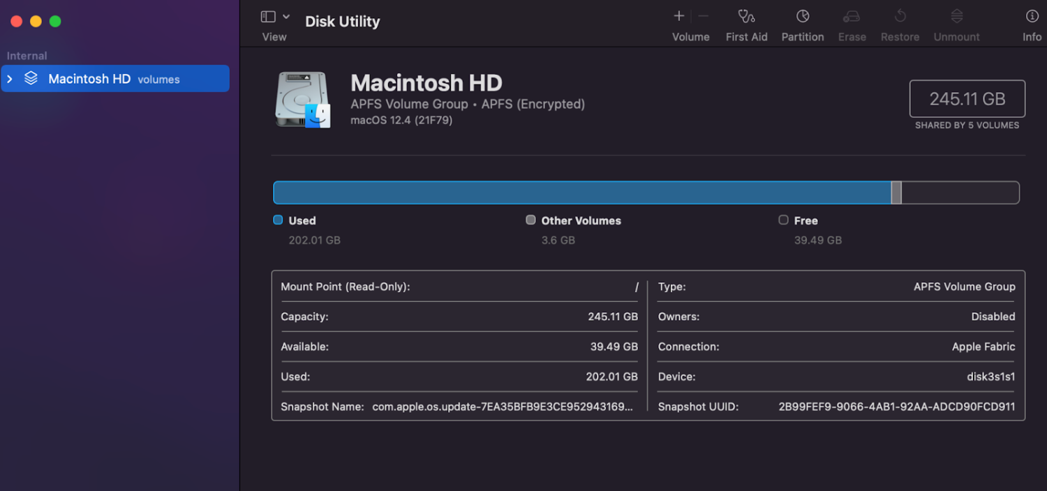Click the gray Other Volumes legend swatch
Screen dimensions: 1047x491
coord(530,220)
